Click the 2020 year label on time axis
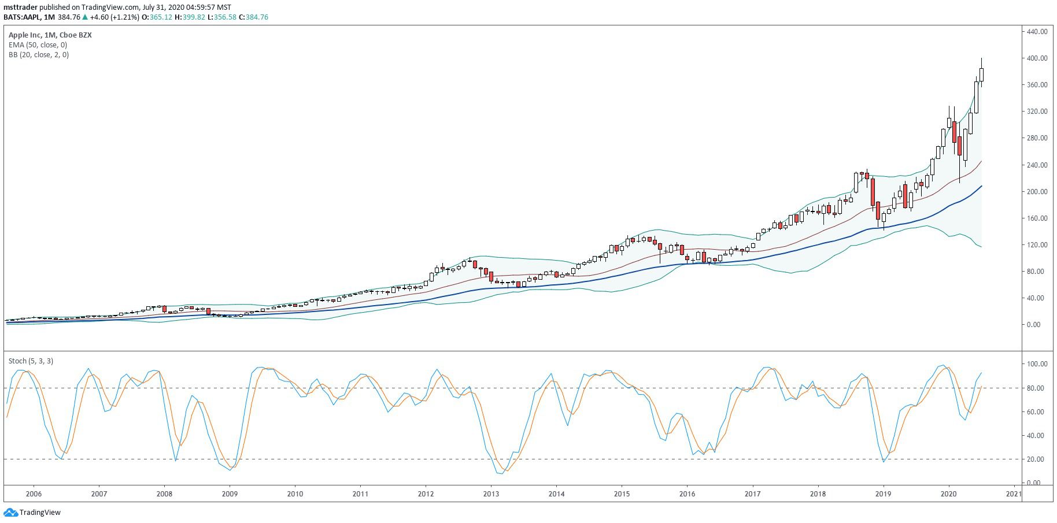The height and width of the screenshot is (523, 1057). pos(948,494)
